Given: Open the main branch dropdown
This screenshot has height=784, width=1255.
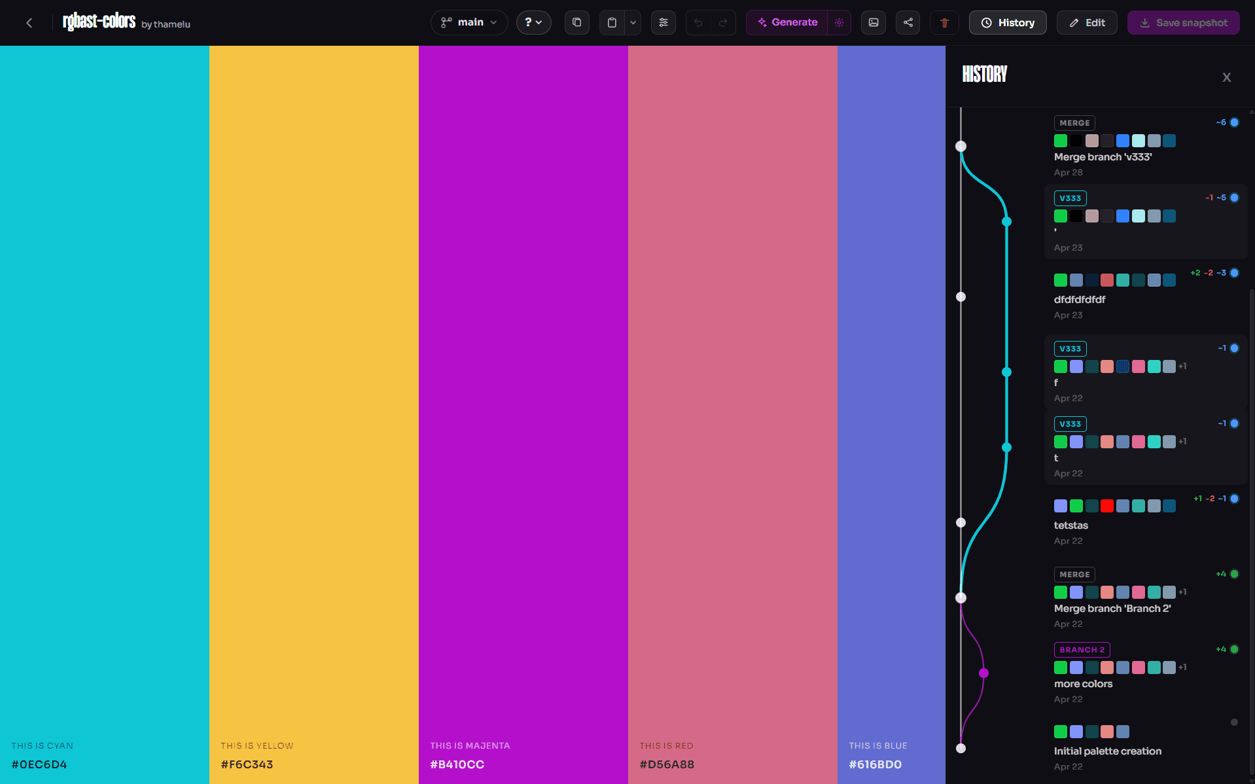Looking at the screenshot, I should coord(469,22).
